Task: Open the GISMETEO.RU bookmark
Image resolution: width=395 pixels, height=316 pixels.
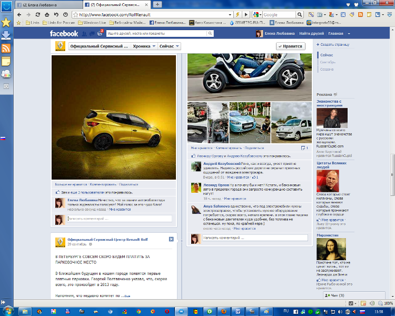Action: (x=248, y=23)
